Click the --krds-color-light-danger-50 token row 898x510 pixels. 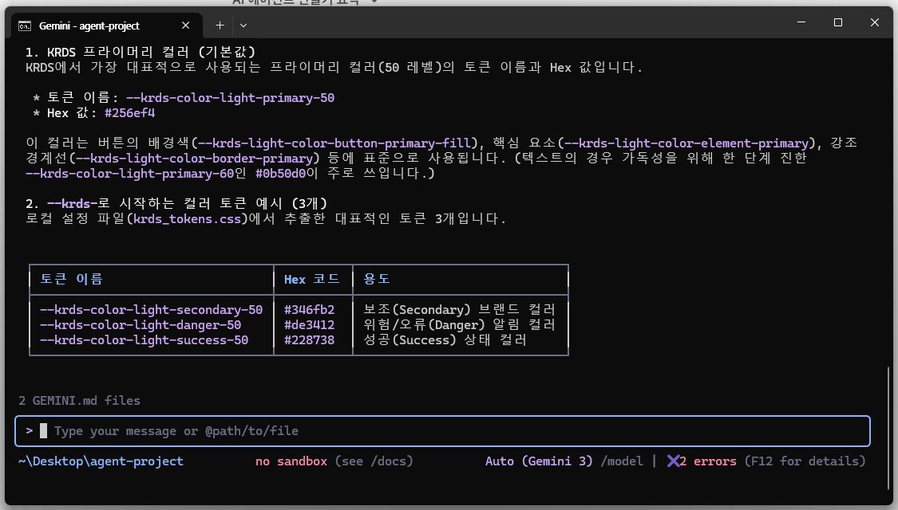[140, 325]
